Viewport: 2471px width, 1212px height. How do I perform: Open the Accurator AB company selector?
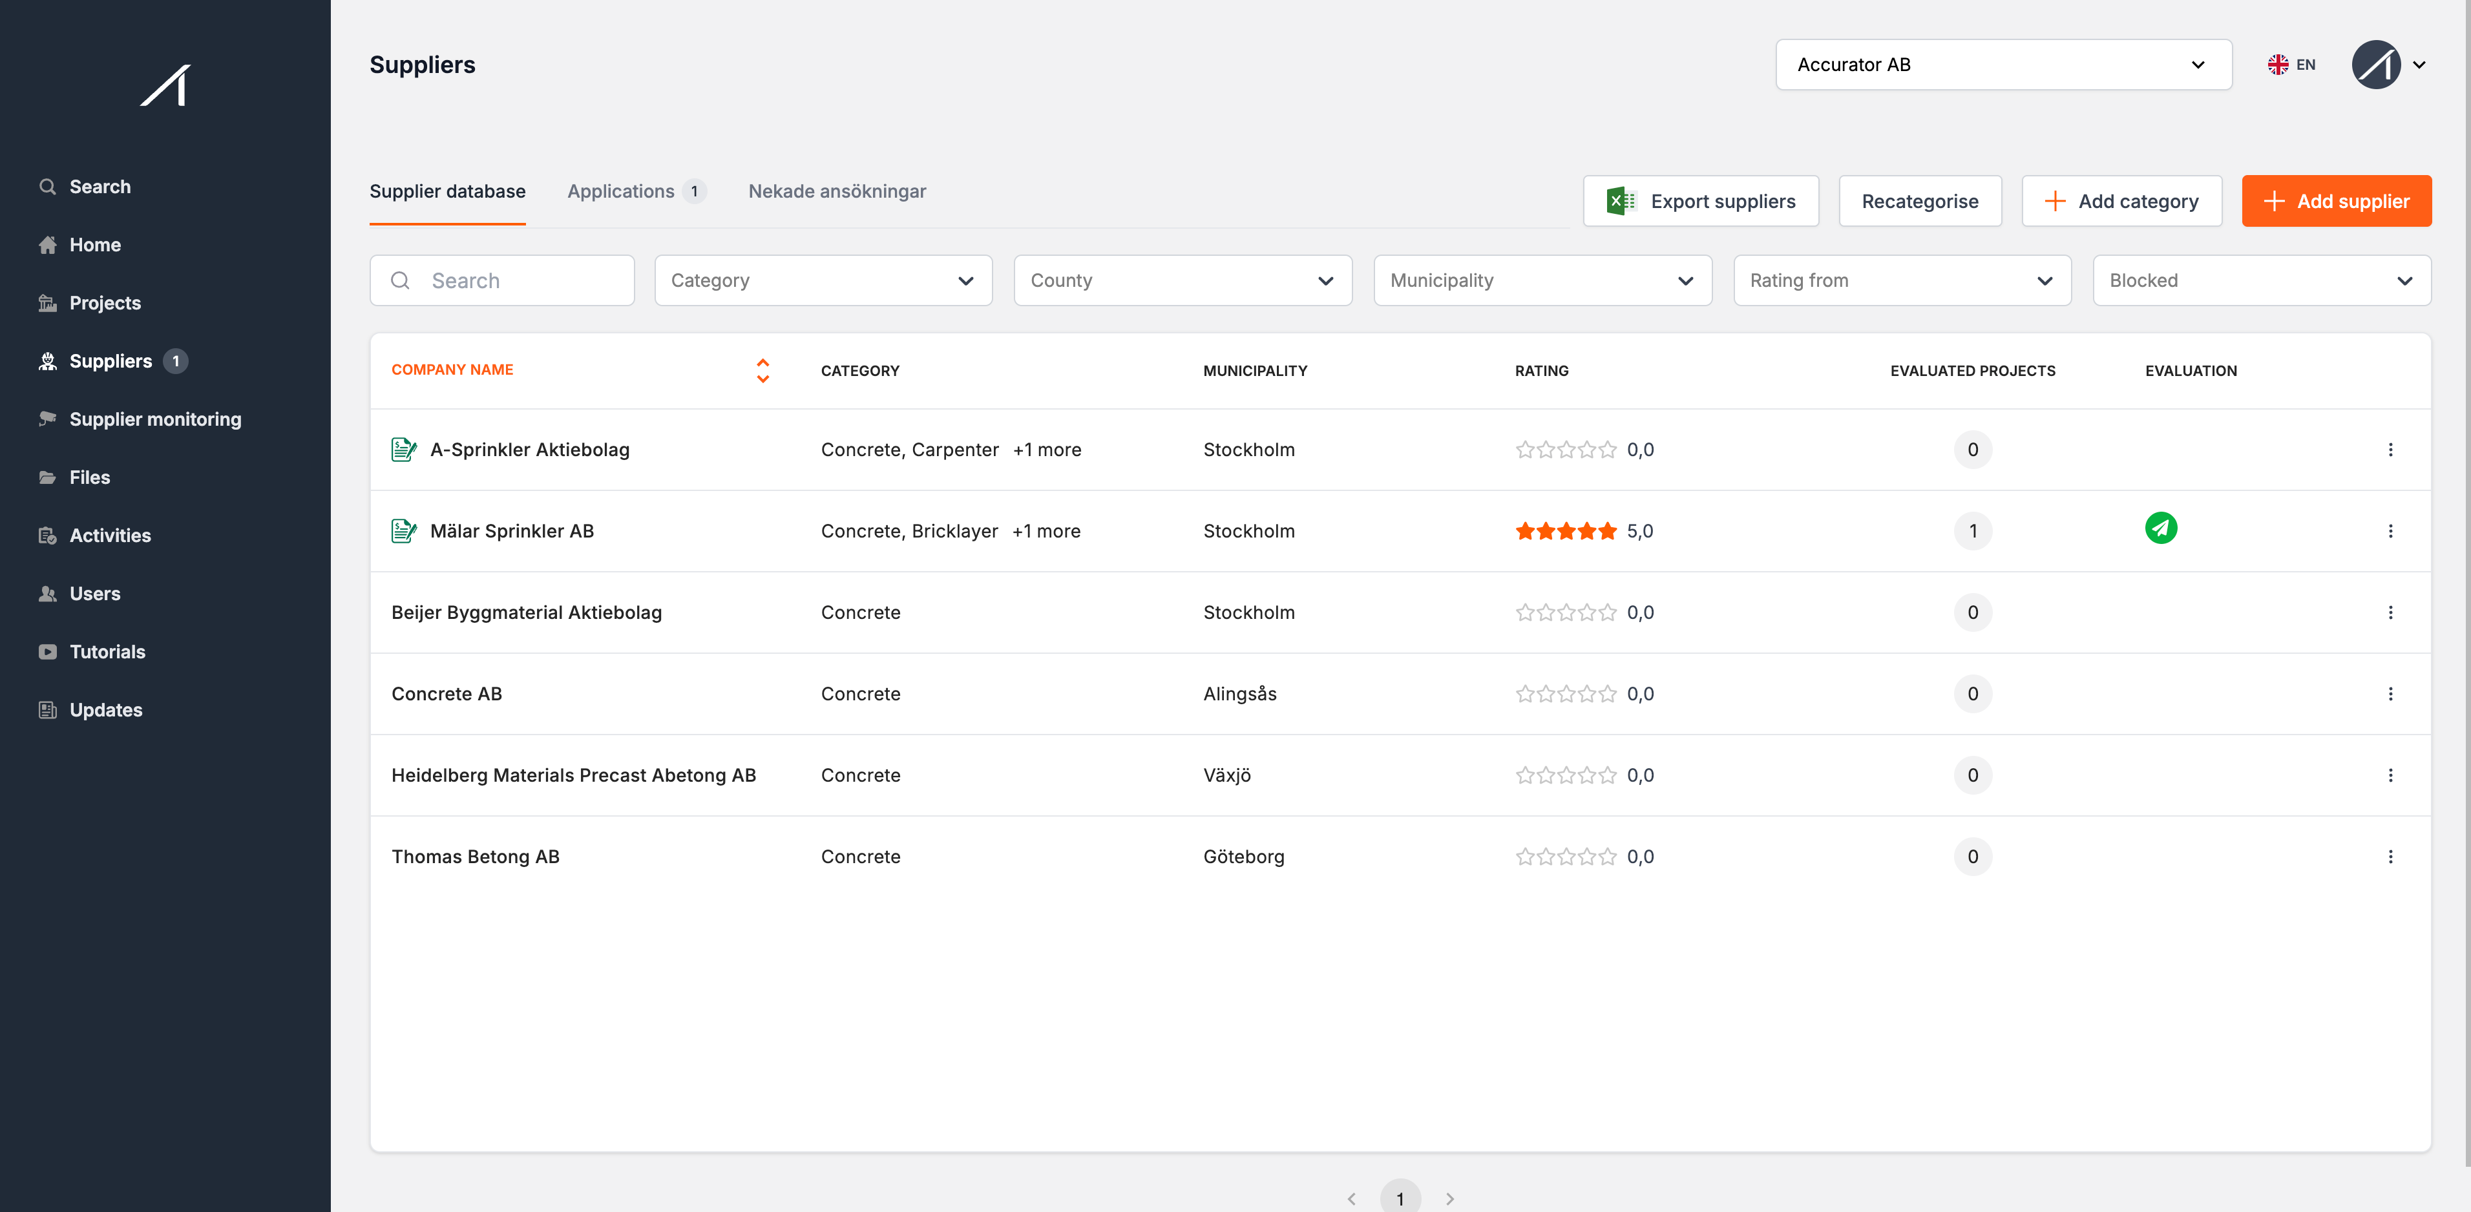click(x=2003, y=64)
